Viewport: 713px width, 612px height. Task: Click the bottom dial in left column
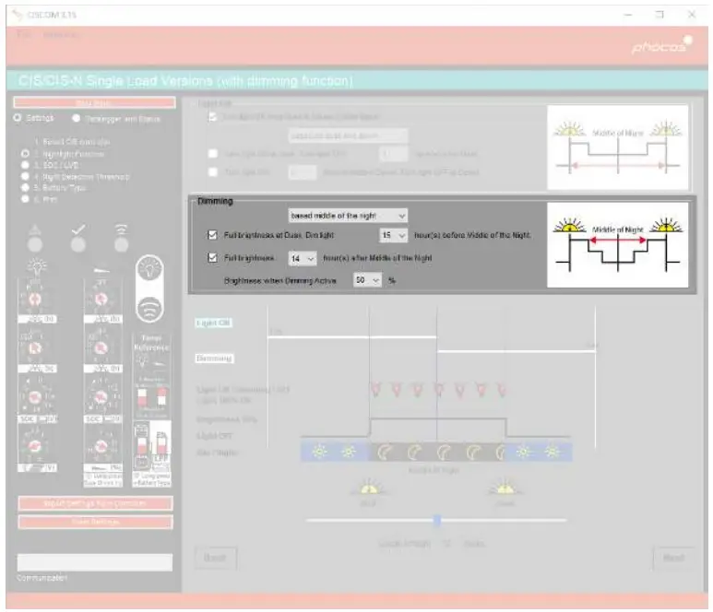[35, 446]
